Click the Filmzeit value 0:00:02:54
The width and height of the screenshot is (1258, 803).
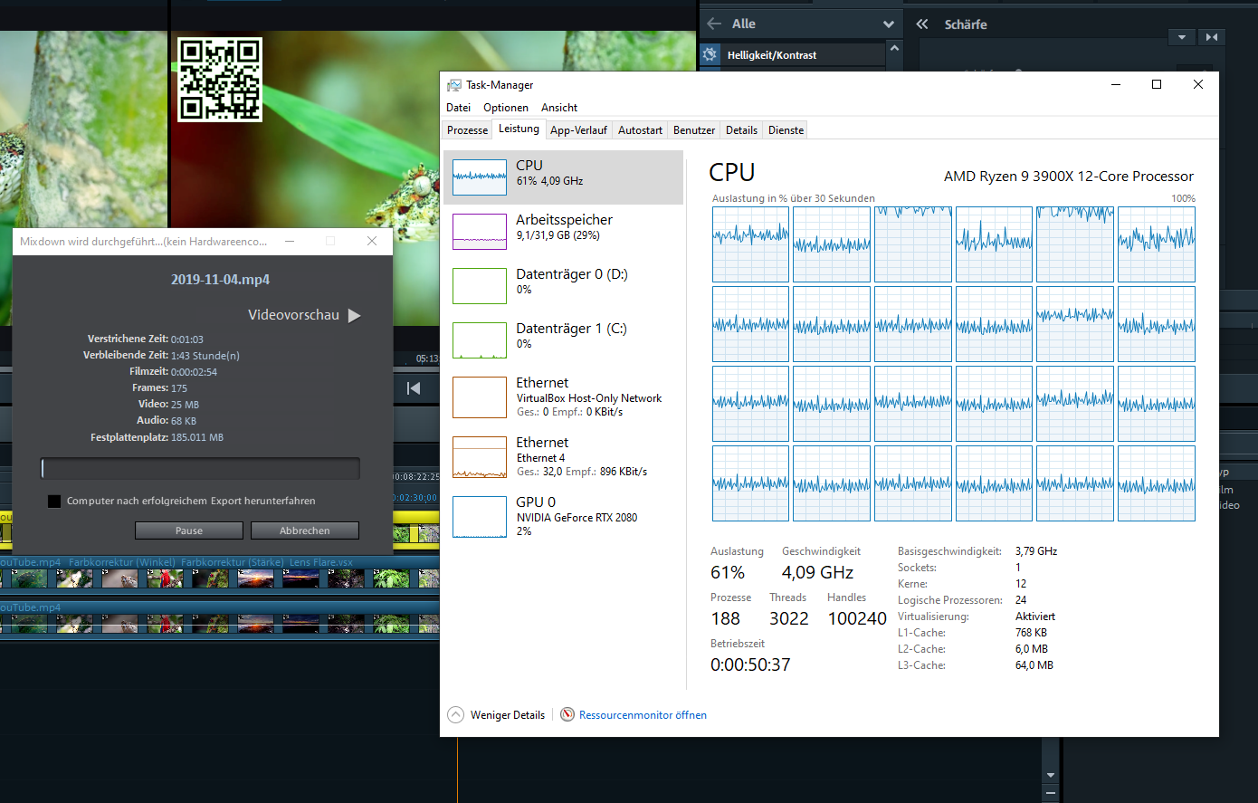(x=194, y=372)
